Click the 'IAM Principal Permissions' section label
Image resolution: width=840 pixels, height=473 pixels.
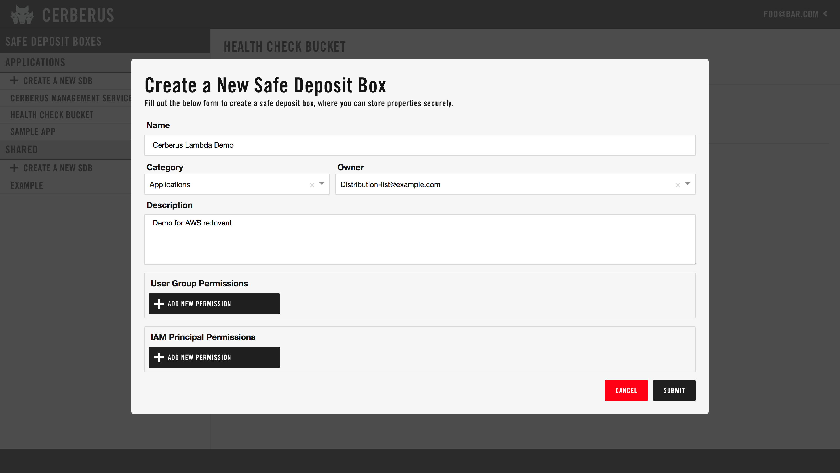(203, 337)
